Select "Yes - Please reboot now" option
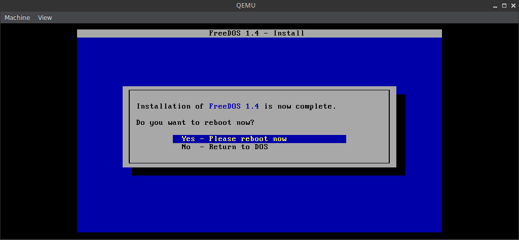 pyautogui.click(x=259, y=139)
